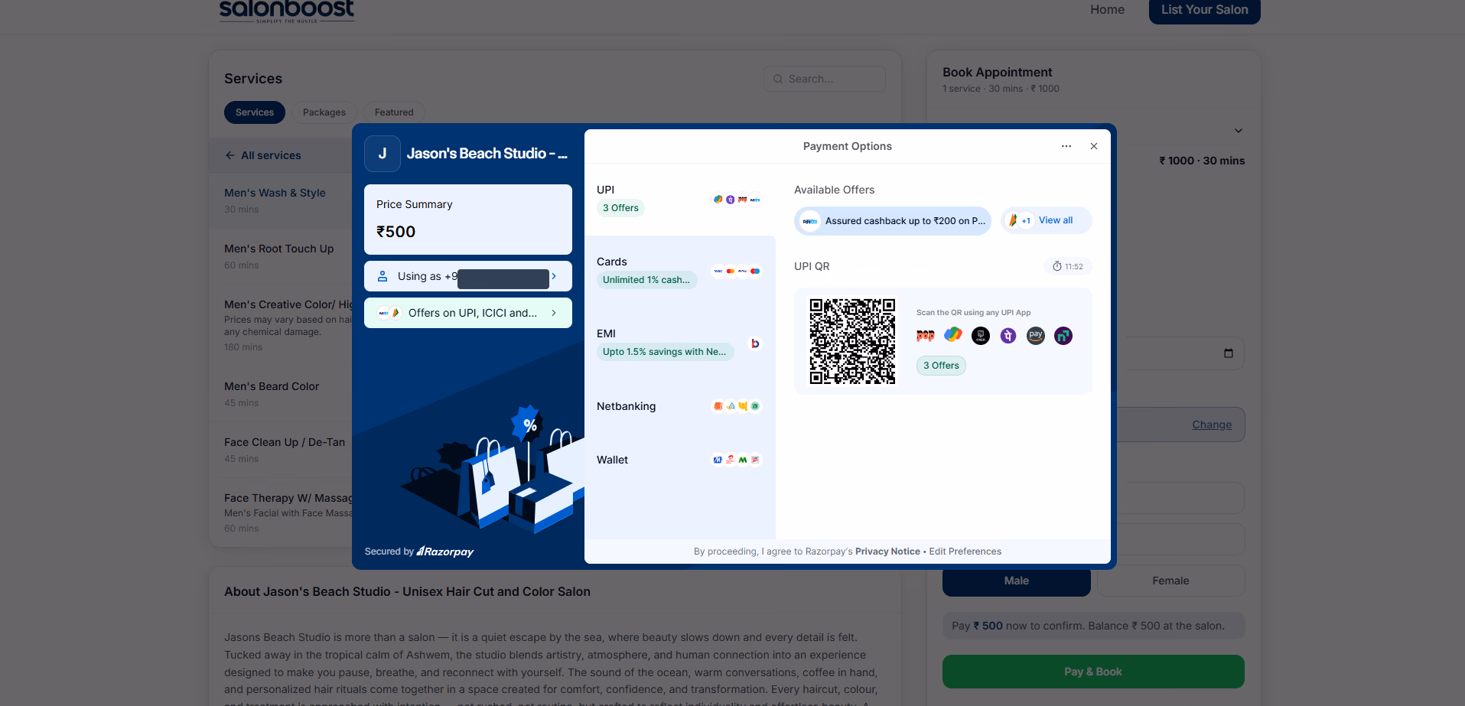Close the Payment Options dialog
Image resolution: width=1465 pixels, height=706 pixels.
[1094, 146]
